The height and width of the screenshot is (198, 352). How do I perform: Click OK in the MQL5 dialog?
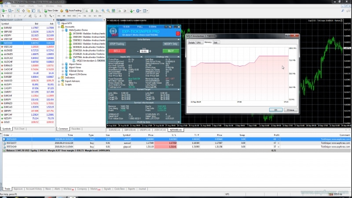275,110
